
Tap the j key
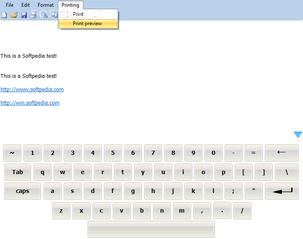[173, 191]
